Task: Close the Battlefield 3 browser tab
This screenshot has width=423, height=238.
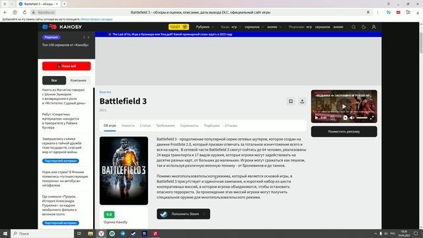Action: click(x=57, y=4)
